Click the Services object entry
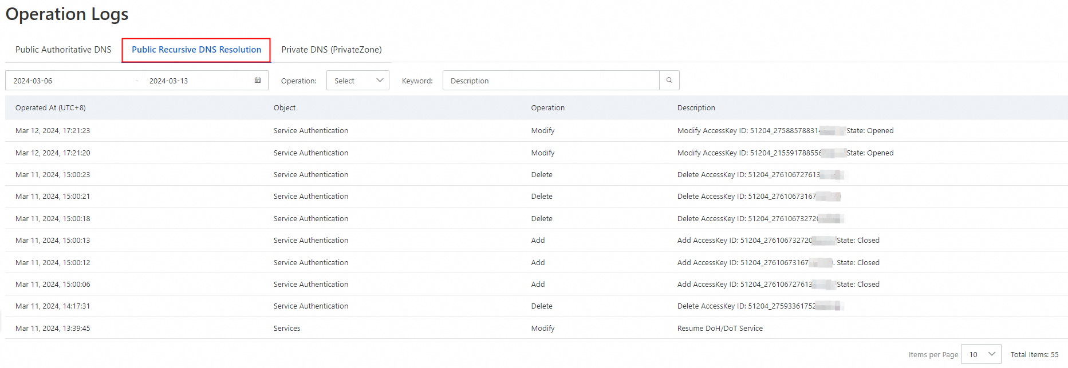Screen dimensions: 1068x368 pyautogui.click(x=287, y=329)
